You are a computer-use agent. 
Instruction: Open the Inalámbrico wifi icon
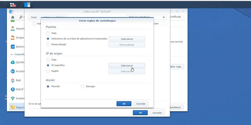click(x=13, y=98)
